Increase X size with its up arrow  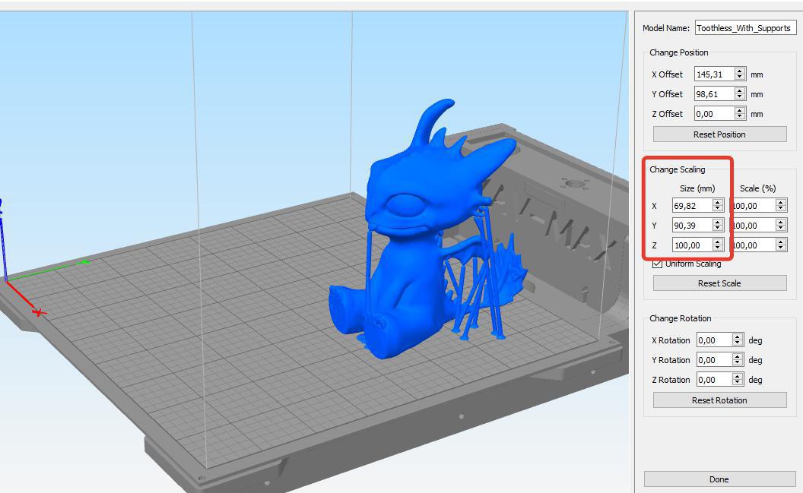coord(718,203)
